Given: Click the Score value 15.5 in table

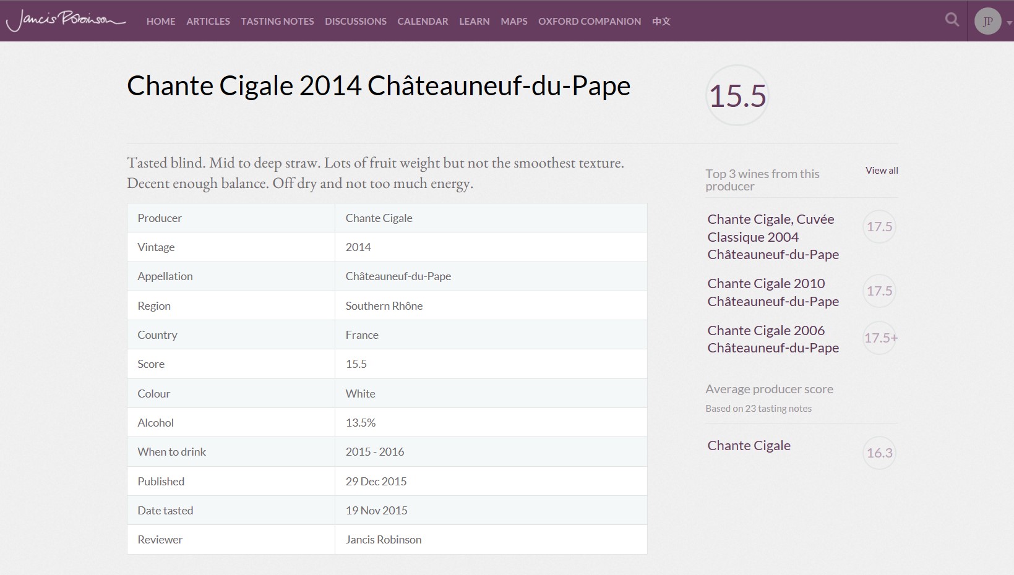Looking at the screenshot, I should (356, 364).
